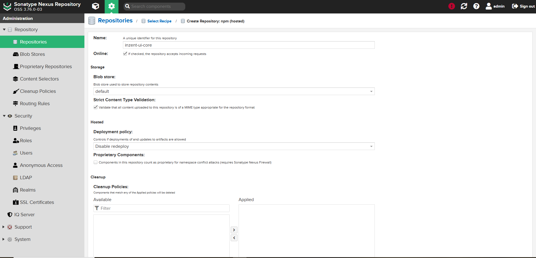Click the Proprietary Repositories sidebar item
The height and width of the screenshot is (258, 536).
pos(46,66)
